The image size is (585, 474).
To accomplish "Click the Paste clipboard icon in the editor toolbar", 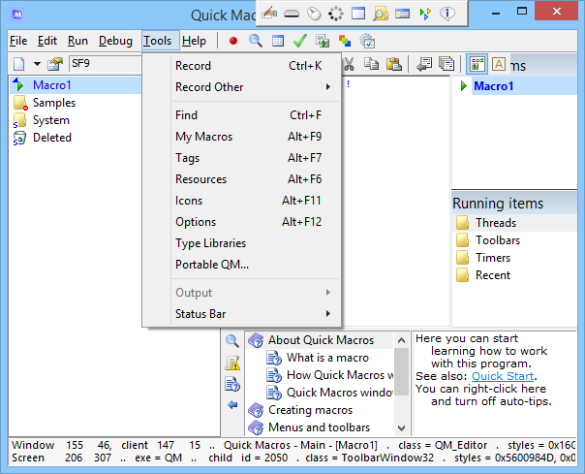I will [394, 64].
